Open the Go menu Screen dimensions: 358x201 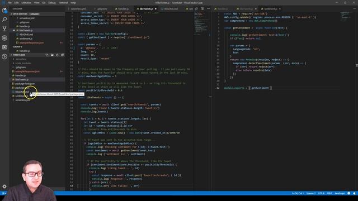point(44,3)
